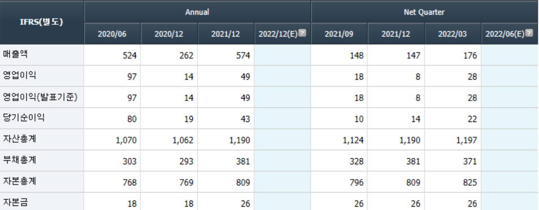Select the 자산총계 row label

pos(19,139)
